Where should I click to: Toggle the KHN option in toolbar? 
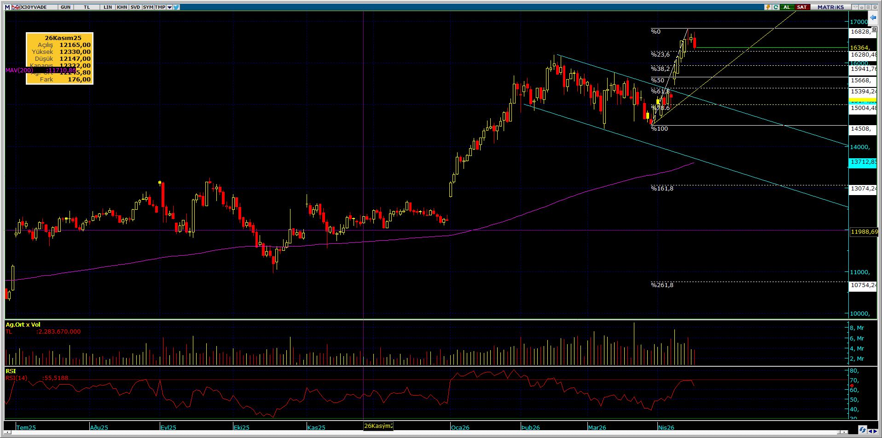[122, 7]
